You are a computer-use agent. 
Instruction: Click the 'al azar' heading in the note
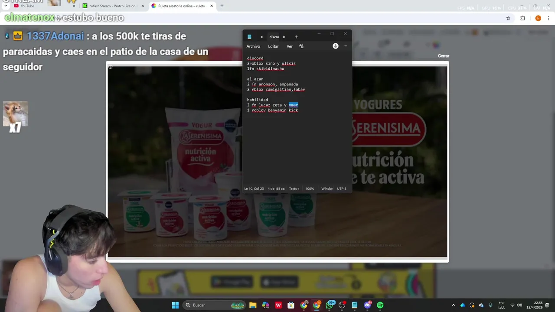[255, 79]
